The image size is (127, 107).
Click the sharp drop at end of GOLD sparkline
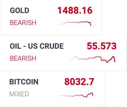coord(91,24)
